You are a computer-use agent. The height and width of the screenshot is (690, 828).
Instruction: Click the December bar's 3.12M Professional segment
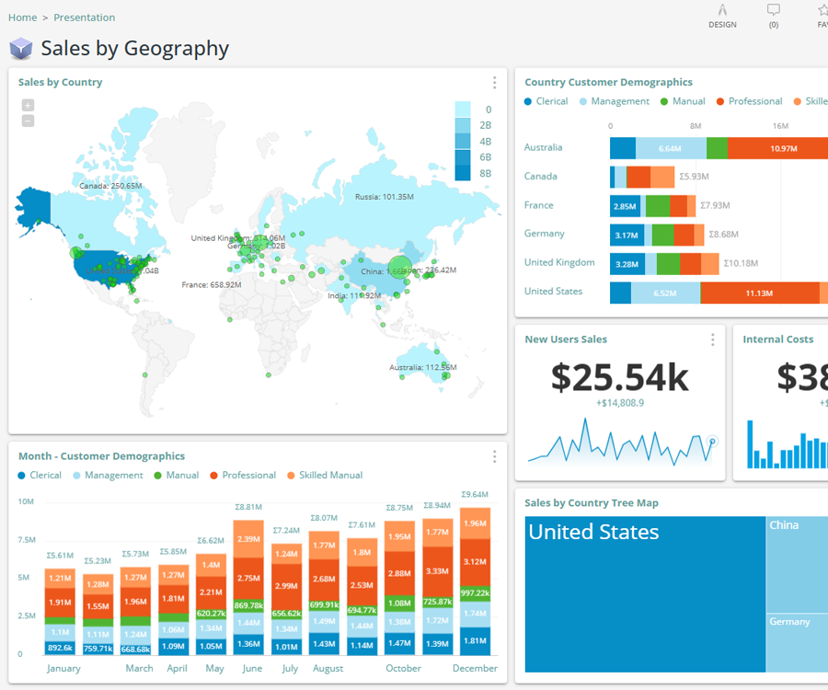coord(475,561)
